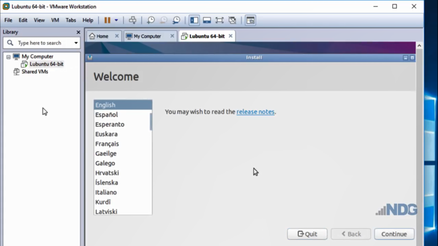Click the Back button
438x246 pixels.
coord(351,234)
